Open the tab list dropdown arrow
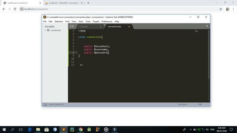Screen dimensions: 237x133 tap(207, 26)
